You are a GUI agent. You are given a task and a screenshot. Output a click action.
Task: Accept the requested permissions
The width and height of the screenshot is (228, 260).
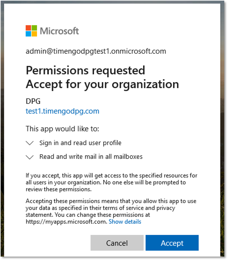click(x=172, y=243)
